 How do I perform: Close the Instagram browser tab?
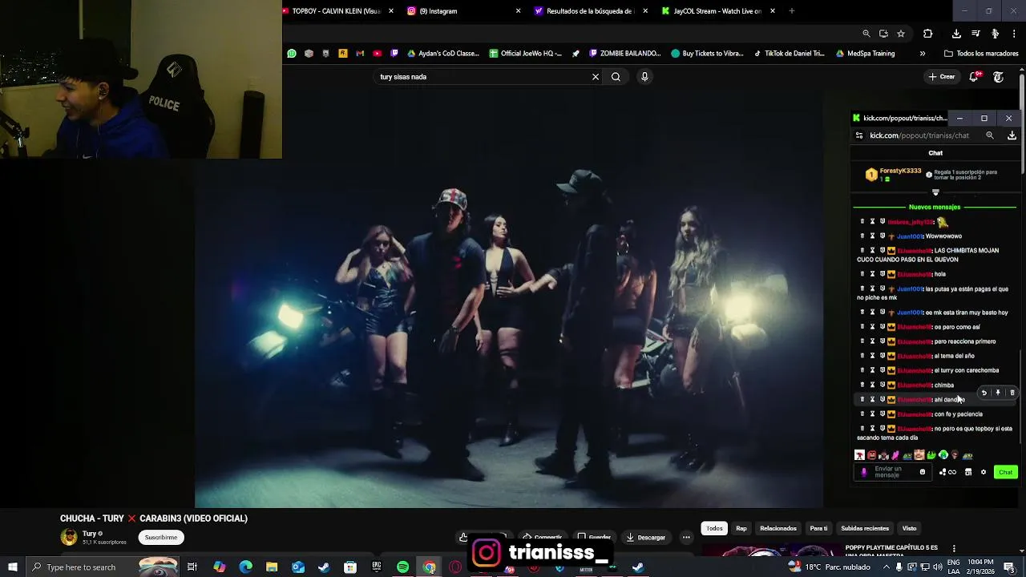pos(518,11)
